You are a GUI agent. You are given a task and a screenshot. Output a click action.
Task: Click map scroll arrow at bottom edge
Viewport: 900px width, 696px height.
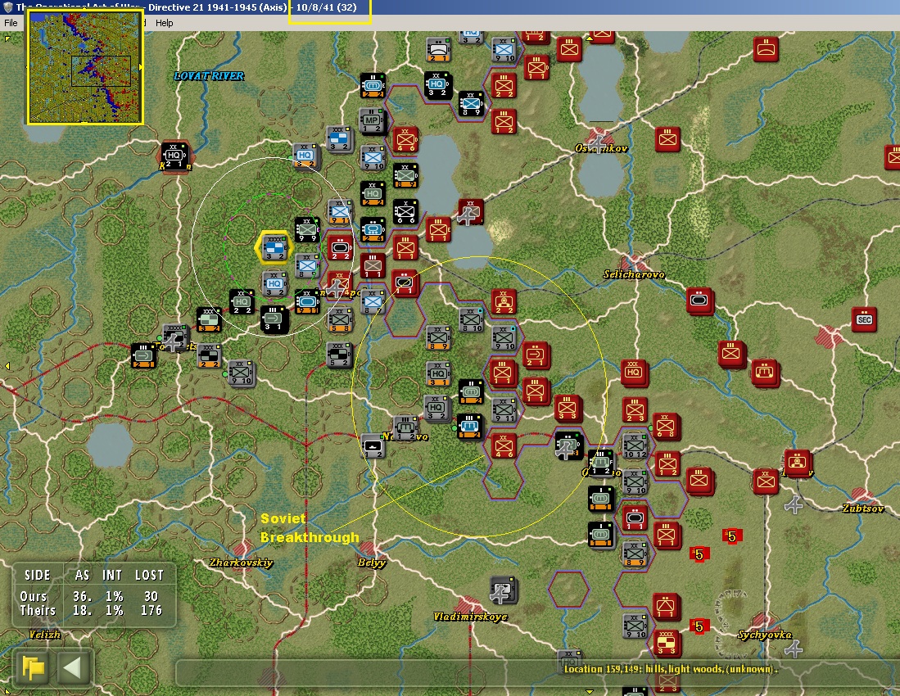pos(590,692)
